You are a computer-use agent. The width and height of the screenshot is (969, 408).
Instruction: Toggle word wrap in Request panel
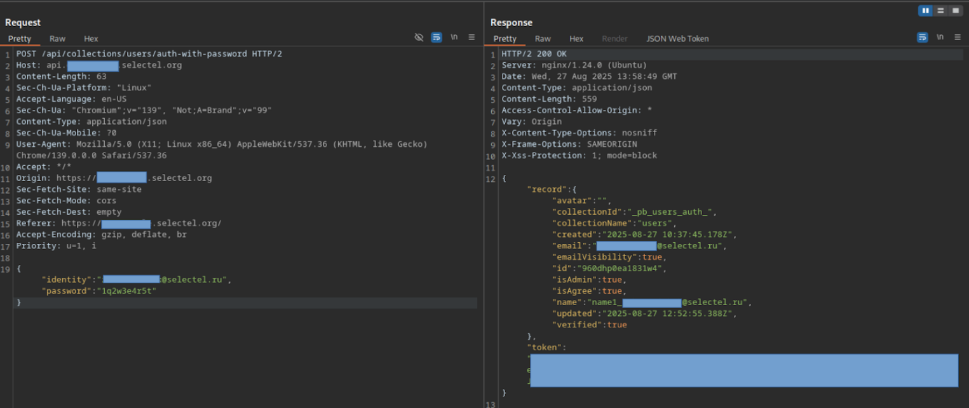[437, 37]
